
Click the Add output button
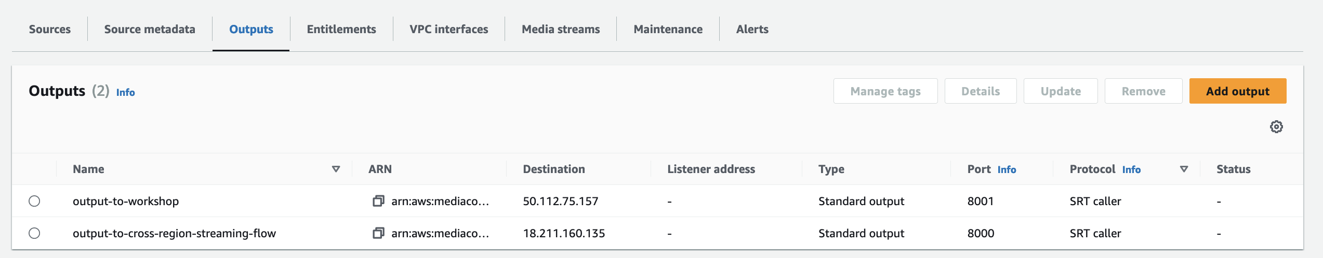pos(1237,91)
